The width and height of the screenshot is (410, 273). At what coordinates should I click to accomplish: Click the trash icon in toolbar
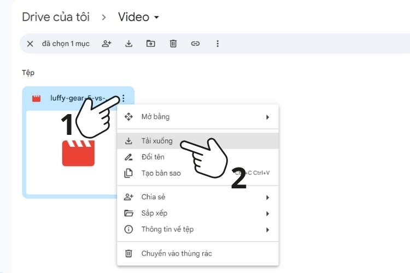[173, 43]
